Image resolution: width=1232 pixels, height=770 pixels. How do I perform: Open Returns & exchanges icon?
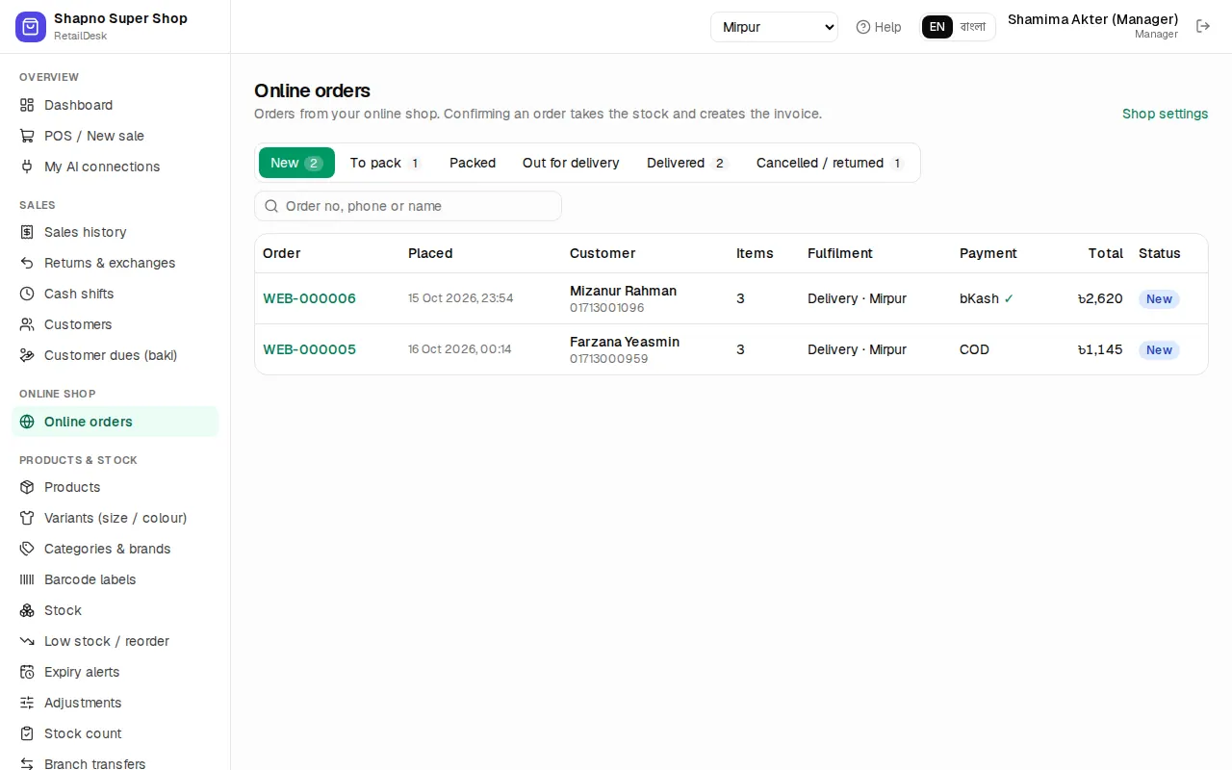27,263
